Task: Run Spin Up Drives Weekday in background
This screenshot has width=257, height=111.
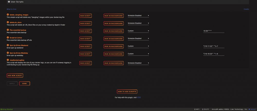Action: (114, 54)
